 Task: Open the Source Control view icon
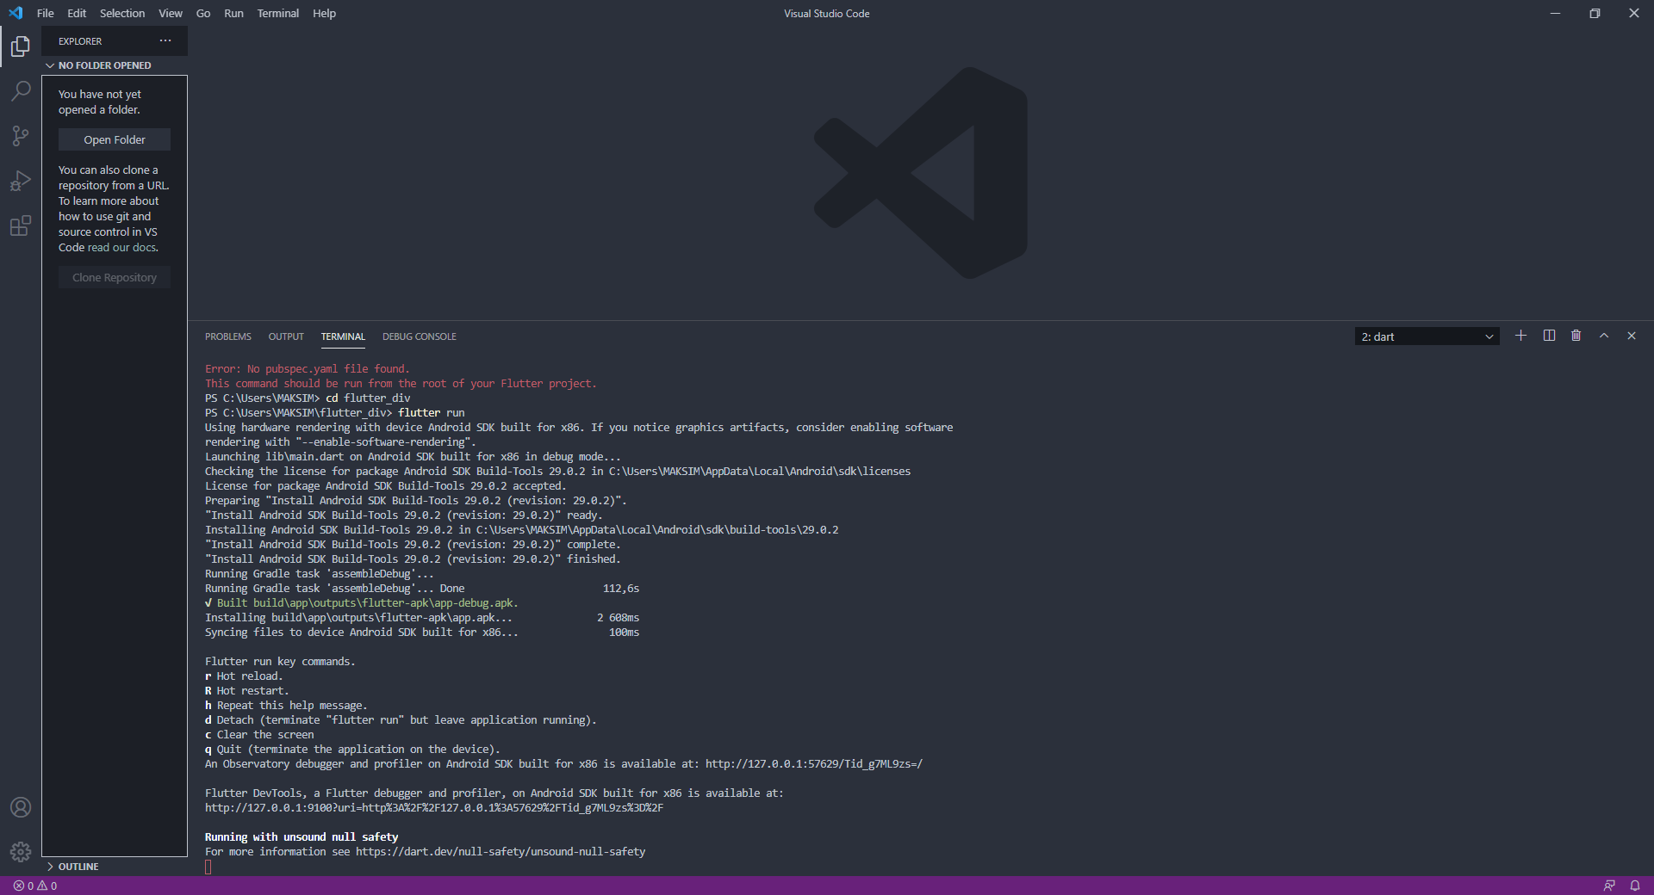coord(21,136)
